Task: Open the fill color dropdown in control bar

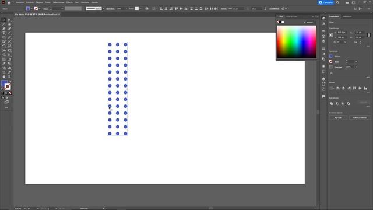Action: pos(31,9)
